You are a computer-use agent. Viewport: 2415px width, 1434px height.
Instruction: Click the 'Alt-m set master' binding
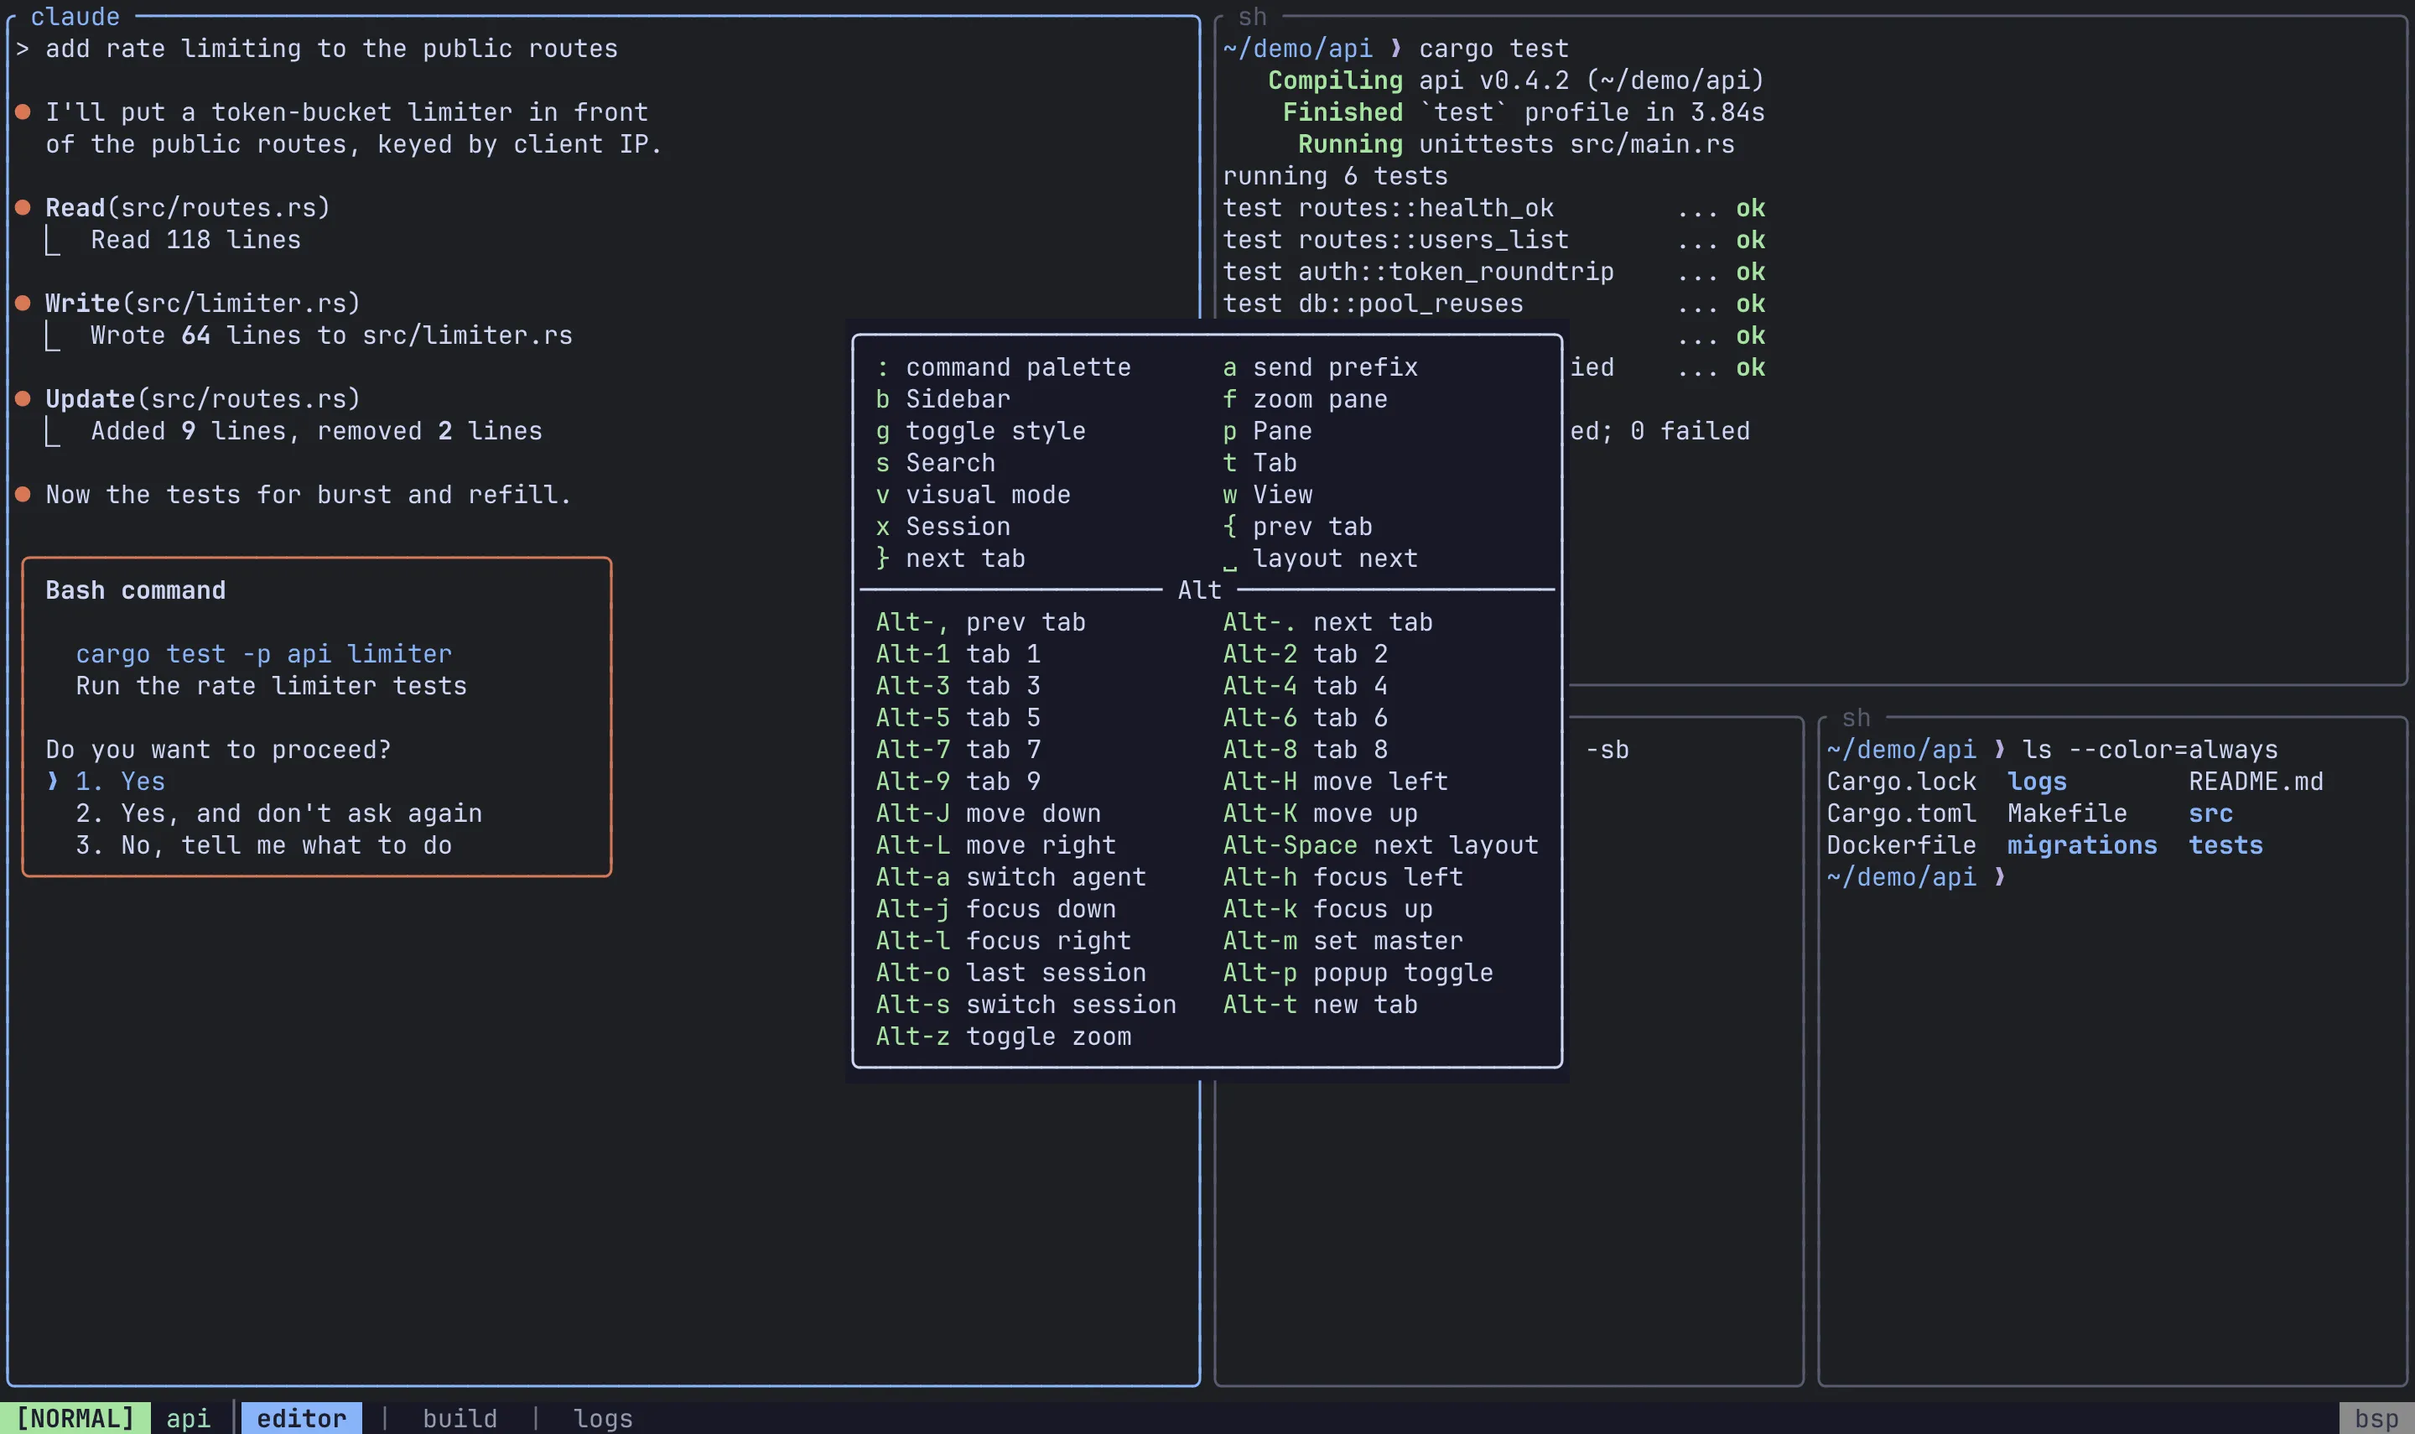pos(1343,940)
